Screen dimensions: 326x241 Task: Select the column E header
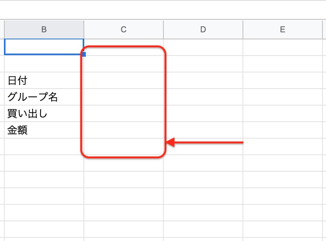coord(282,30)
